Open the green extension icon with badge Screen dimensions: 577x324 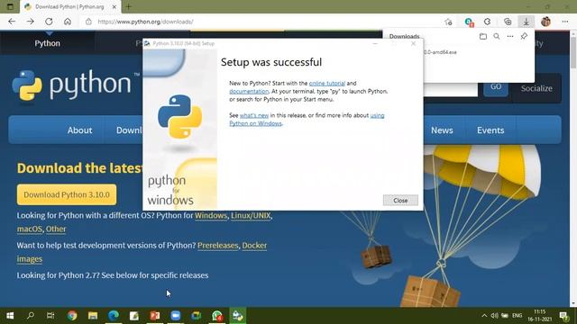(469, 22)
